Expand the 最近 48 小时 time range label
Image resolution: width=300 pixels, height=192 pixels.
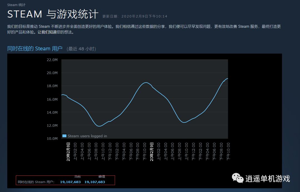coord(81,49)
